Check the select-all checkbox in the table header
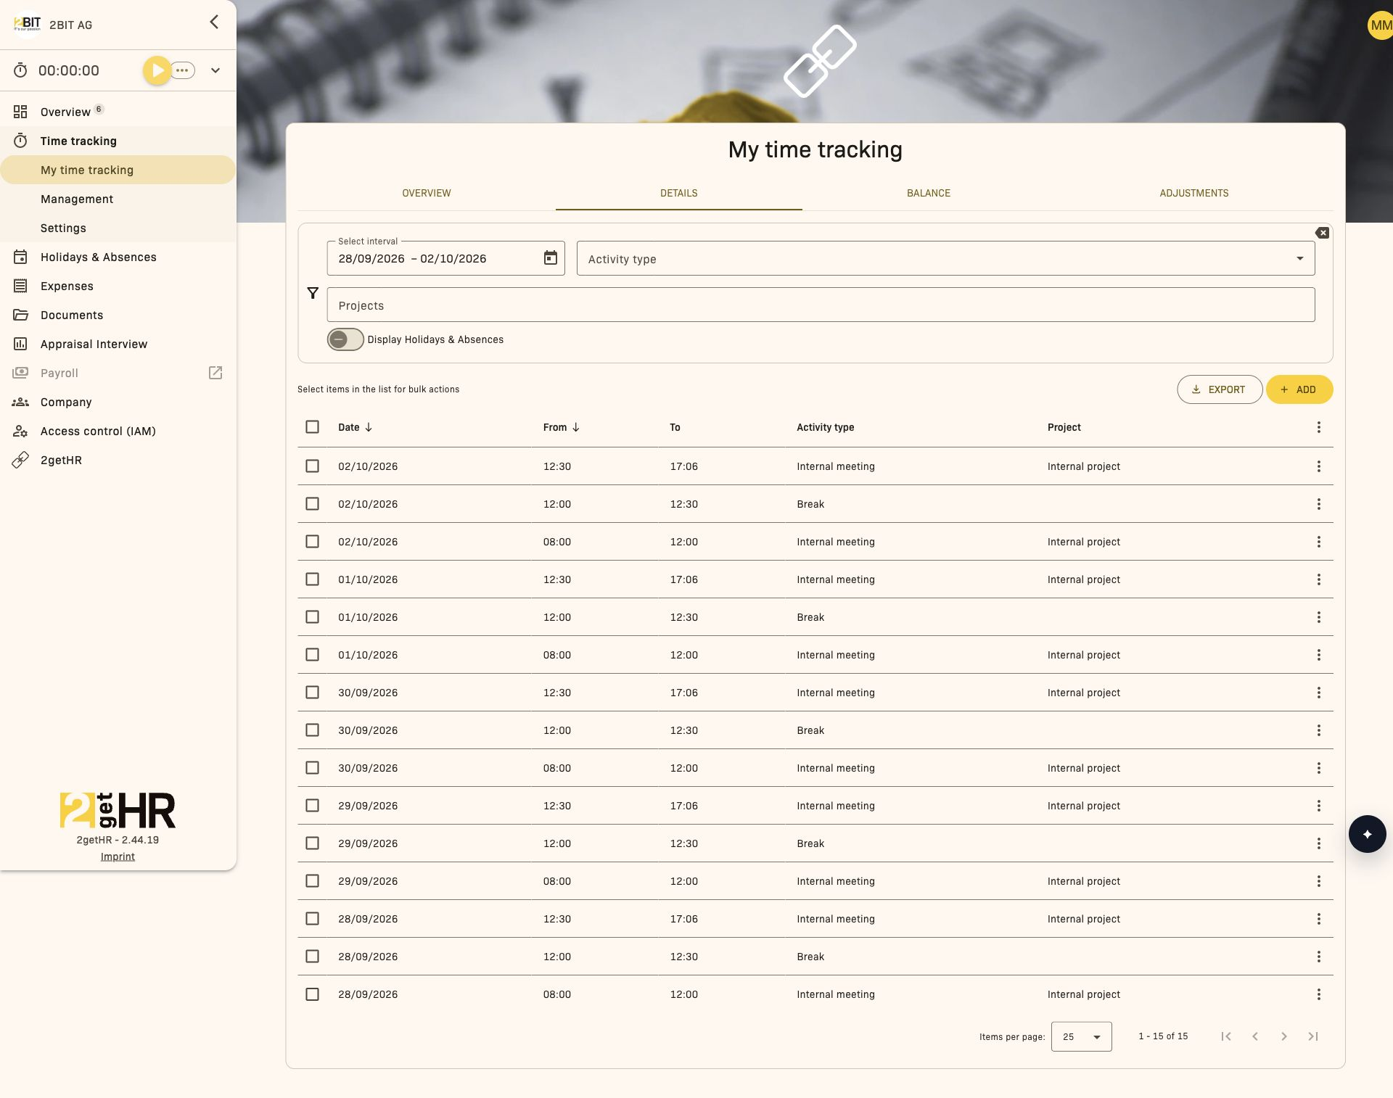This screenshot has width=1393, height=1098. (312, 427)
